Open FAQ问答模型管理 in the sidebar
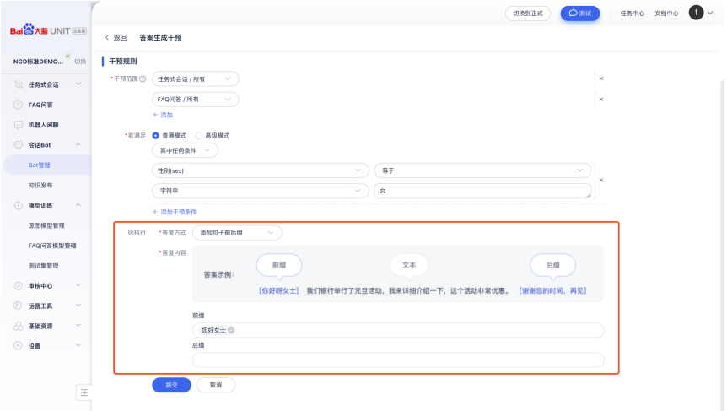The image size is (727, 411). tap(52, 246)
